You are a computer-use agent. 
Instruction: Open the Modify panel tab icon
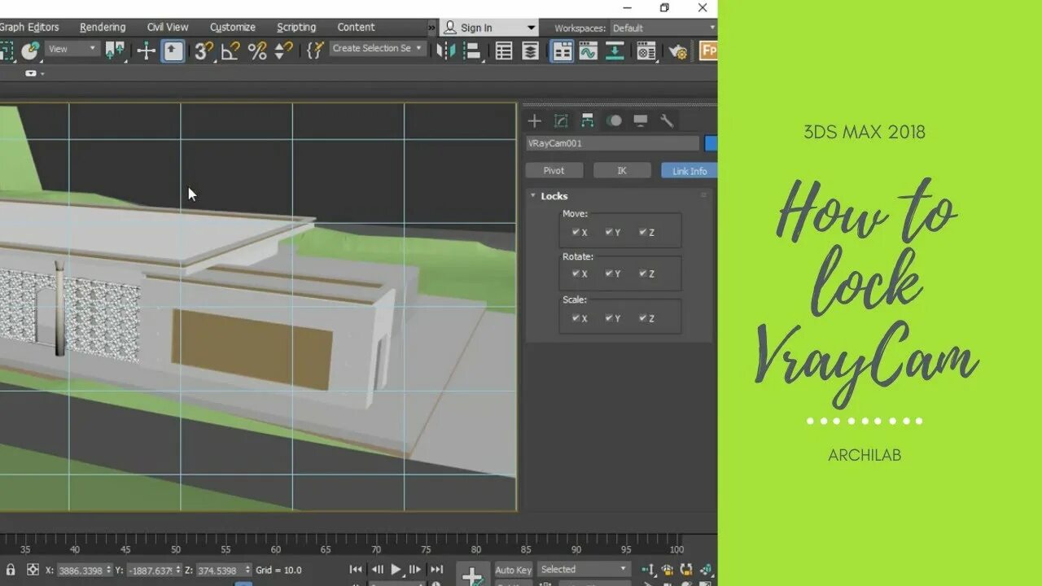pos(561,121)
